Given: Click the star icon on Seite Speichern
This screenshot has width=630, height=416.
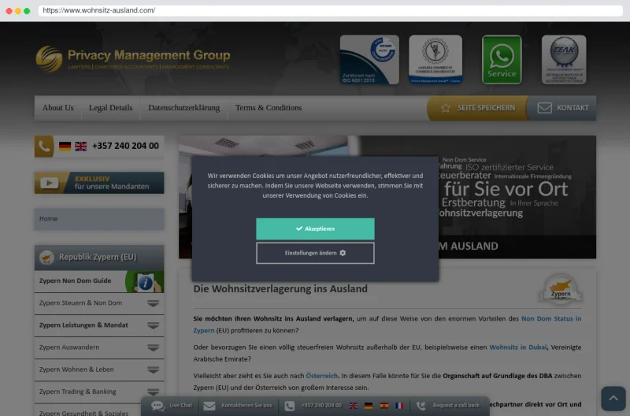Looking at the screenshot, I should point(445,108).
